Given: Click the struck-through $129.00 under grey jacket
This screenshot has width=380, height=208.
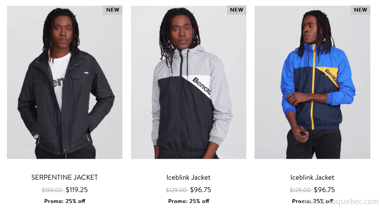Looking at the screenshot, I should (177, 190).
